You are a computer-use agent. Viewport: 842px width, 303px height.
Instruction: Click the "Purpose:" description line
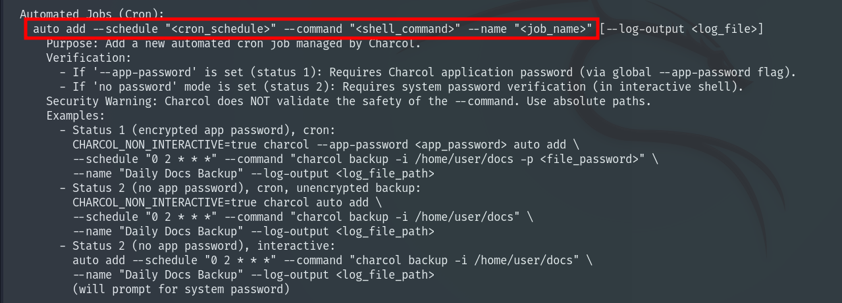coord(233,43)
